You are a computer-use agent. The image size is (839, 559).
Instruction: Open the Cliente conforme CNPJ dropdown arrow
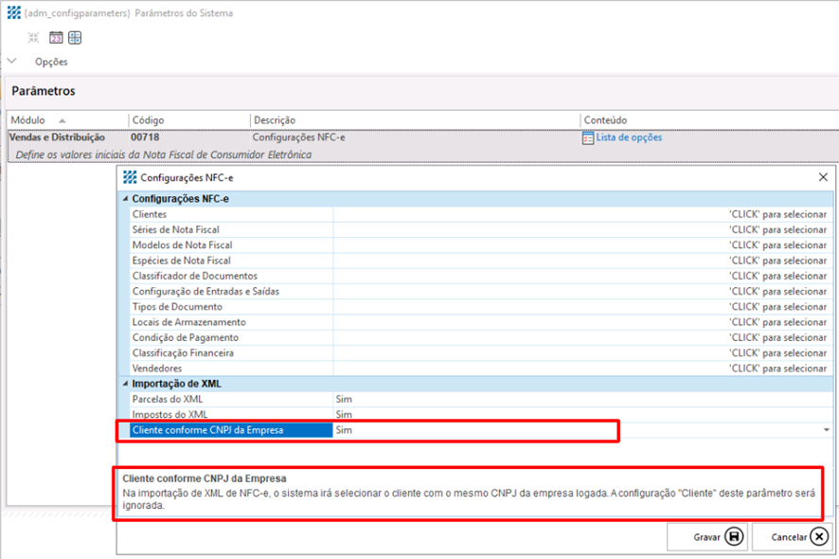click(x=828, y=430)
